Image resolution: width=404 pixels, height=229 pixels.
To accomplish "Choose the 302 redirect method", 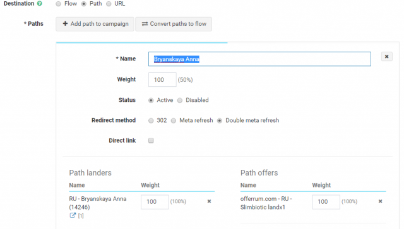I will coord(151,121).
